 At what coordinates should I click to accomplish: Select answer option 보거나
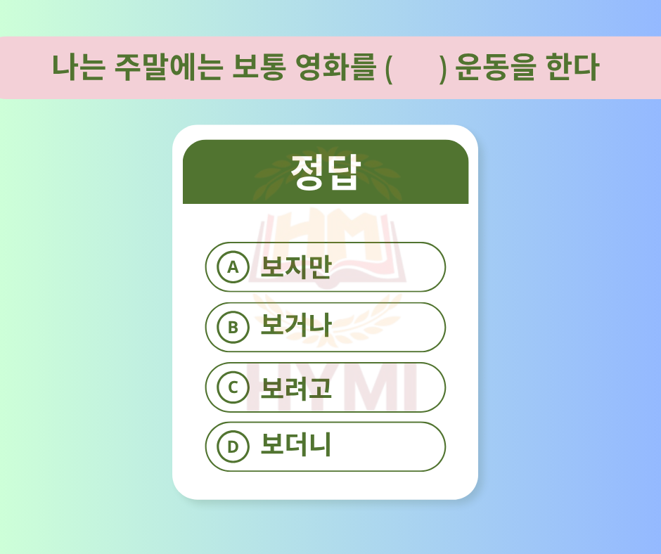pos(326,327)
